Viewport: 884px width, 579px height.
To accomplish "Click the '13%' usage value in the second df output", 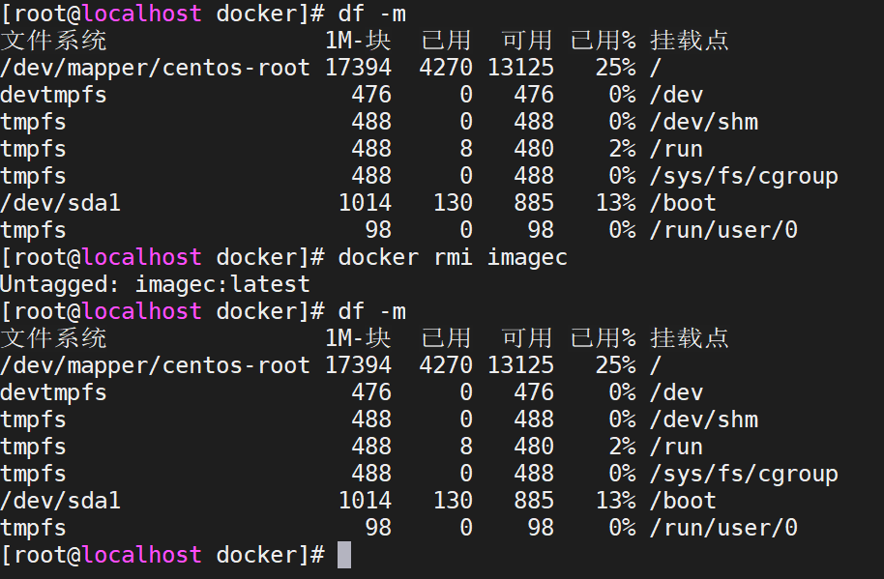I will [615, 501].
